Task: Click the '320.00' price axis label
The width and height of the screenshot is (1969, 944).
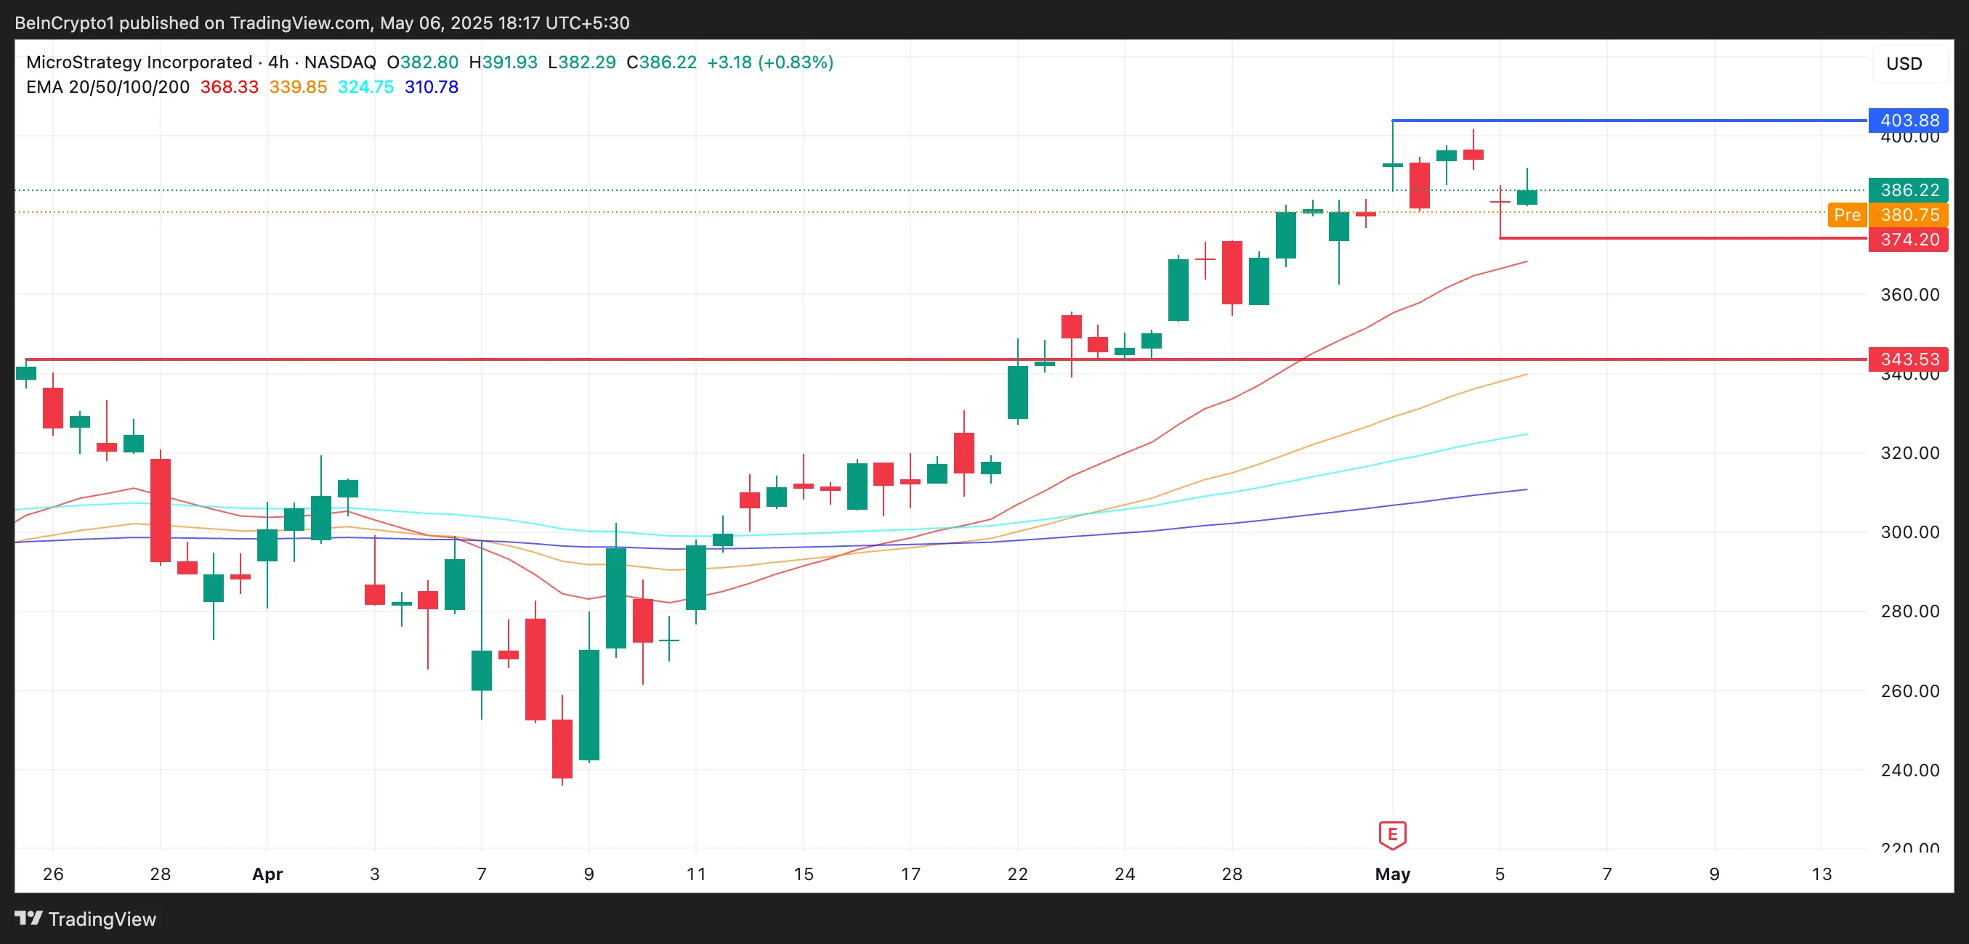Action: coord(1909,453)
